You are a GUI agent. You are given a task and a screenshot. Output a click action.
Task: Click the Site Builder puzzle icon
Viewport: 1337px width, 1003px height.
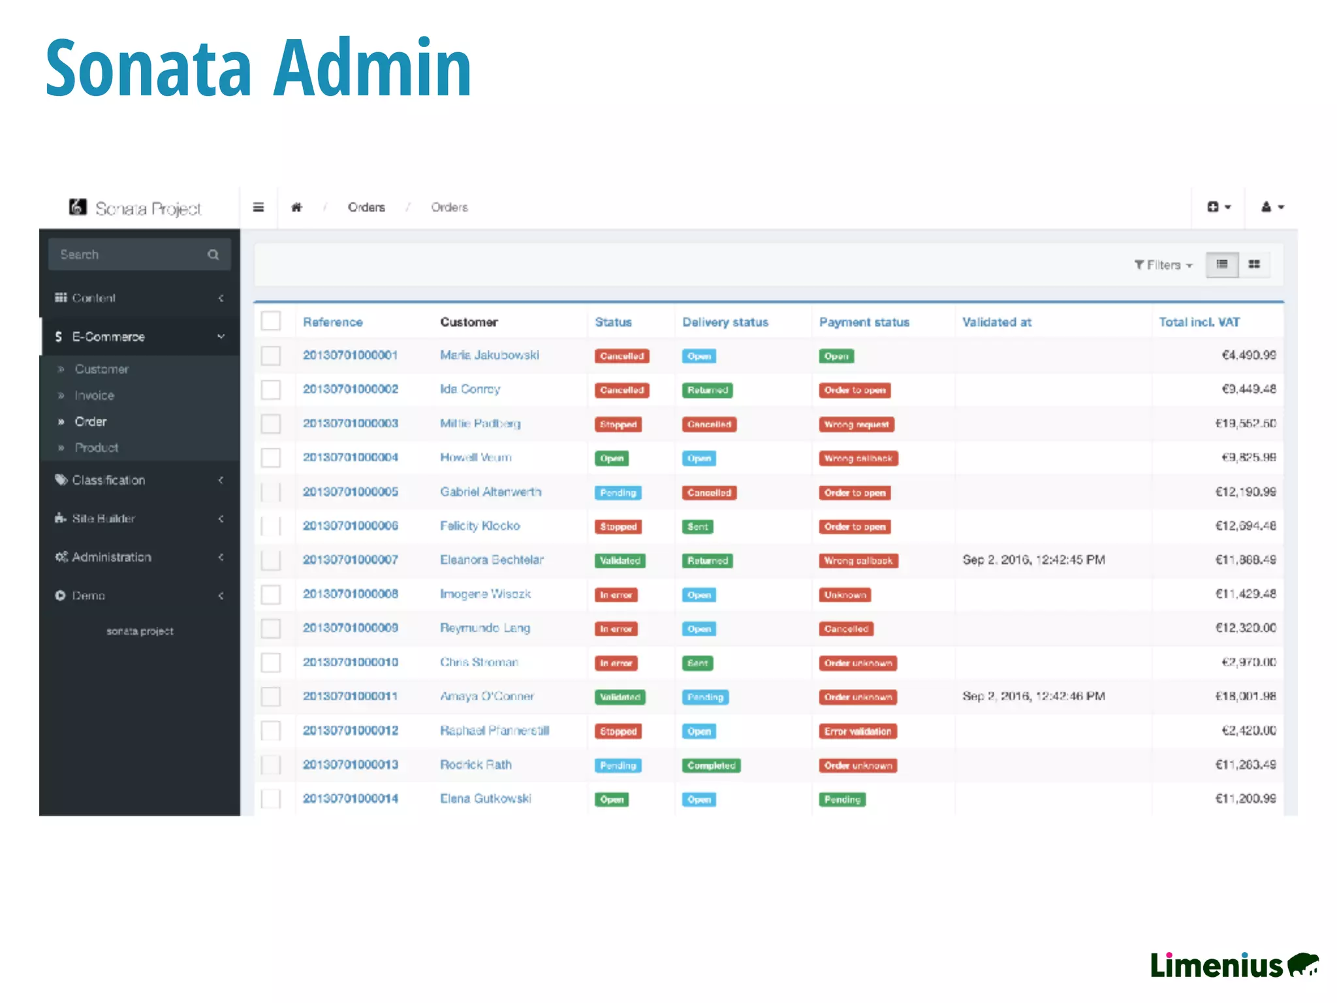(61, 518)
